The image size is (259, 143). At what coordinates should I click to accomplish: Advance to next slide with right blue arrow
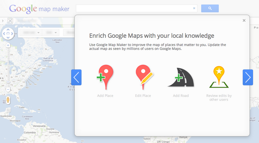[248, 77]
